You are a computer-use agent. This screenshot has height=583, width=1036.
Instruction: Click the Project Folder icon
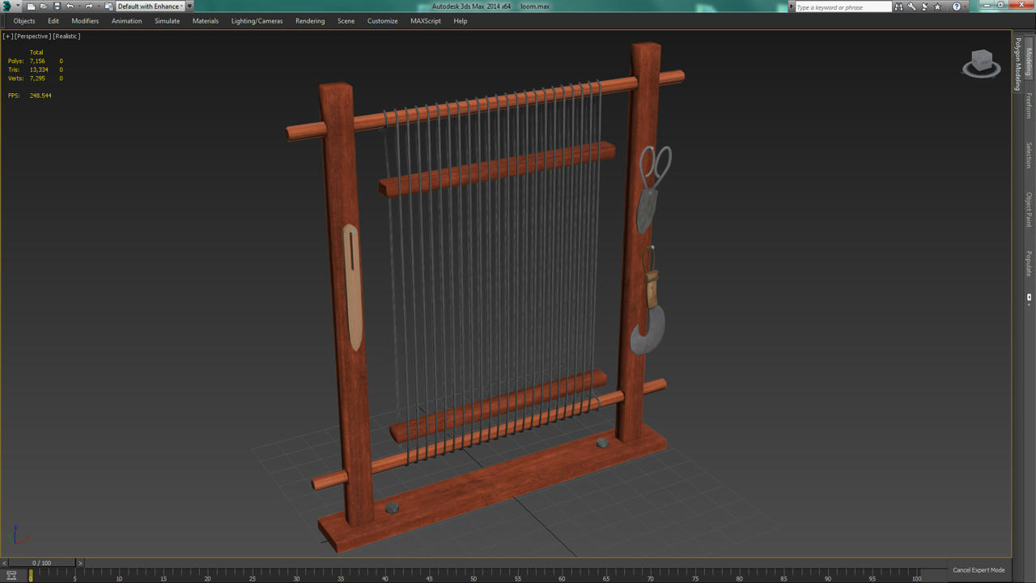pos(108,6)
